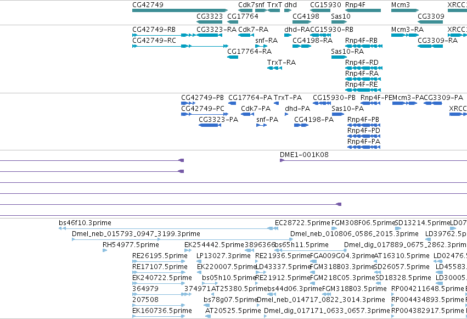Click the CG17764 gene label
Viewport: 467px width, 319px height.
point(243,16)
